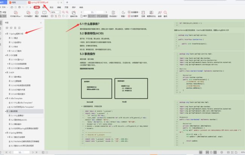Click the zoom in magnifier icon
The height and width of the screenshot is (155, 245).
click(x=67, y=12)
